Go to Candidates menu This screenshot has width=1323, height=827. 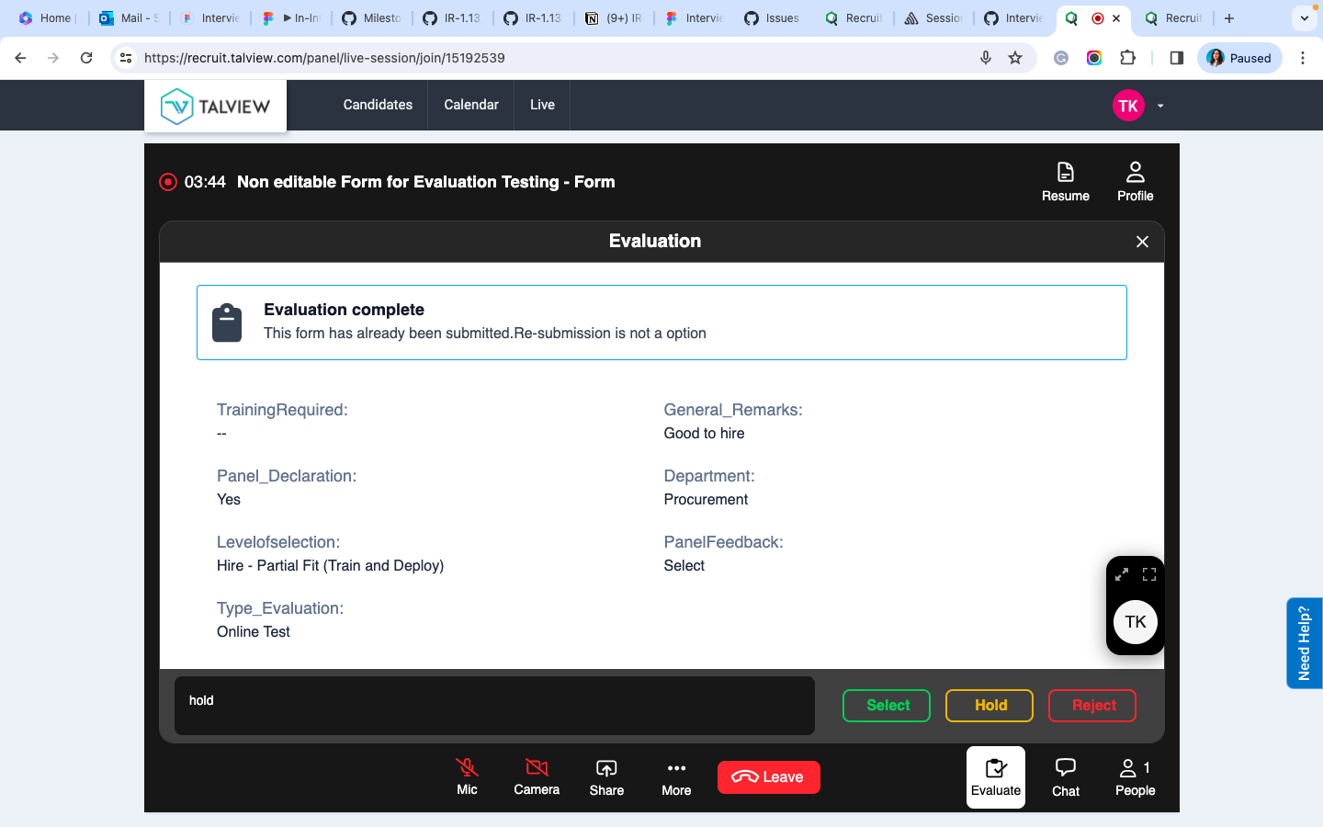coord(378,105)
